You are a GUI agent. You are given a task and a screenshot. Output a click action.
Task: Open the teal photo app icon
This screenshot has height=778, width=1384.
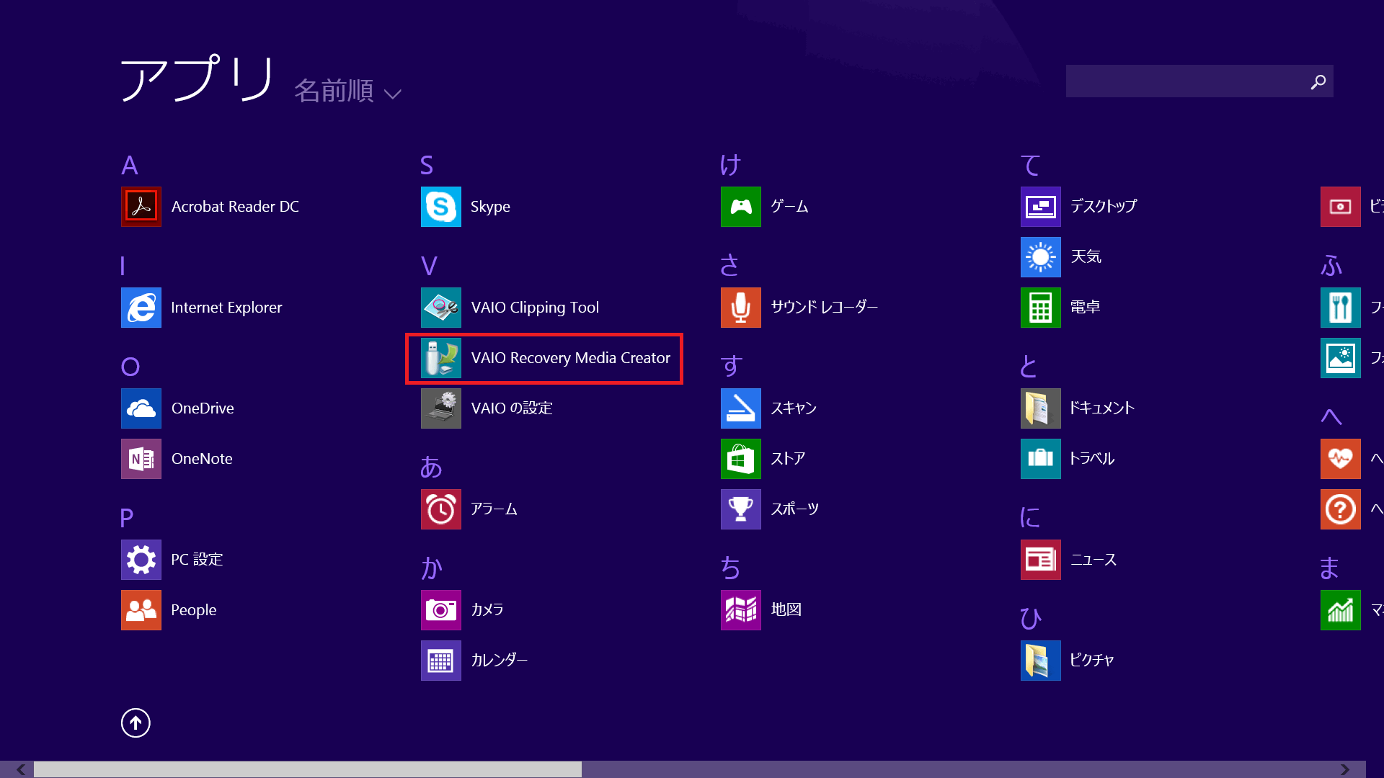tap(1341, 358)
